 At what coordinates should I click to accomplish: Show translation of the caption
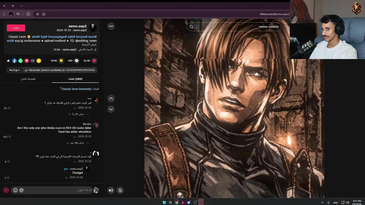[x=90, y=45]
